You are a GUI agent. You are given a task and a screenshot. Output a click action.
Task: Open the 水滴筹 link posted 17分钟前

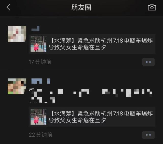click(x=92, y=44)
